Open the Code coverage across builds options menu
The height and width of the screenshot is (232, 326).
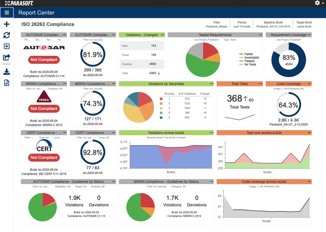309,182
